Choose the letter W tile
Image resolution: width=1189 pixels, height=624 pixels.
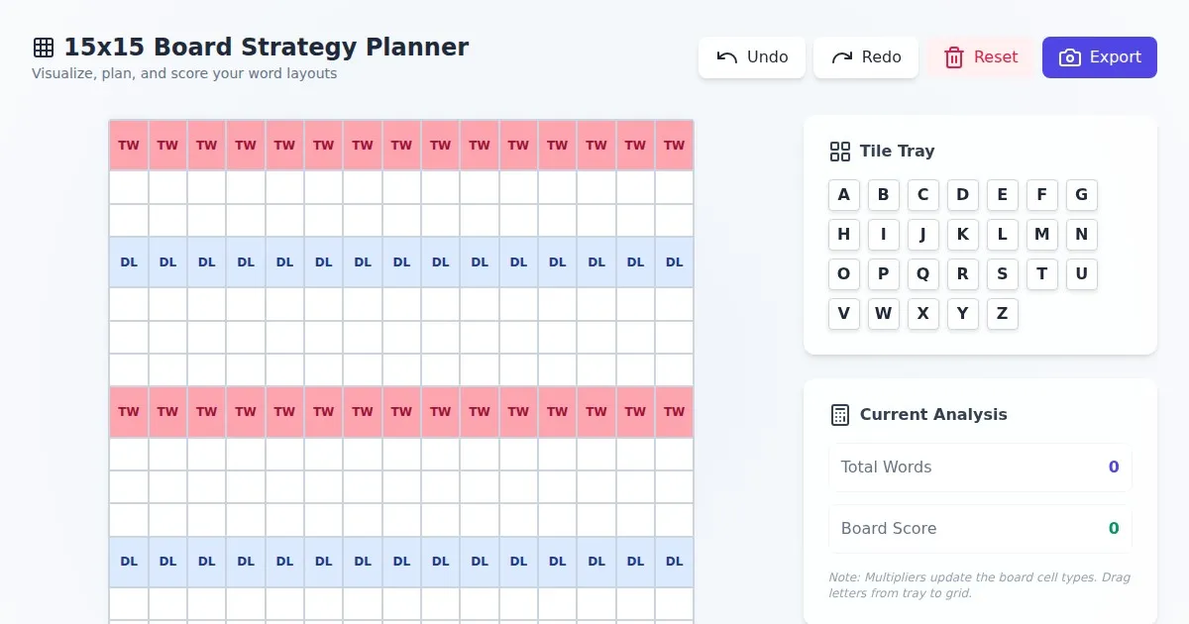click(x=884, y=314)
